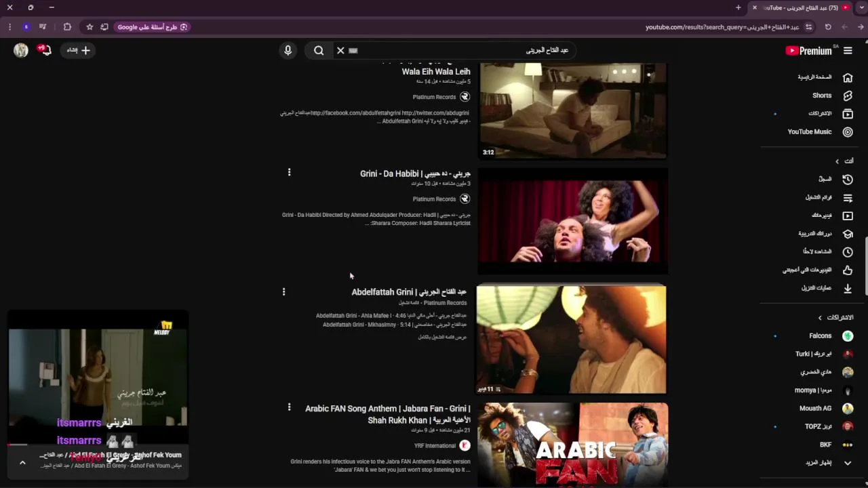Toggle the YouTube hamburger guide menu
The image size is (868, 488).
pos(848,51)
